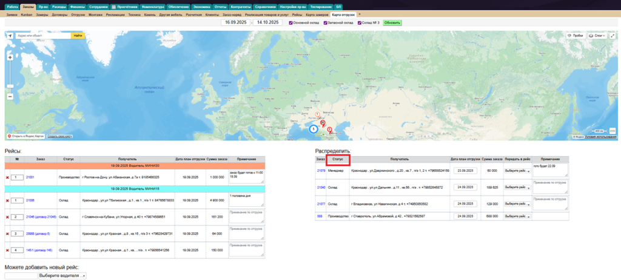Open the Выберите водителя dropdown

pos(62,276)
